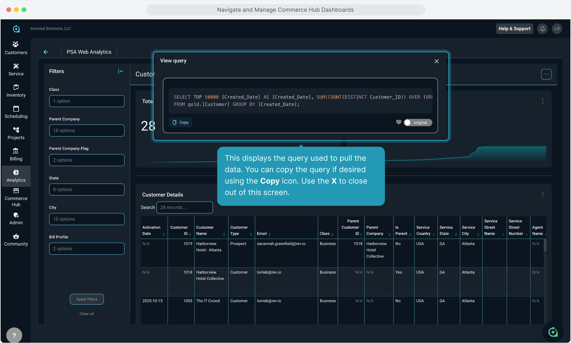Screen dimensions: 571x343
Task: Toggle the original query switch
Action: click(x=418, y=123)
